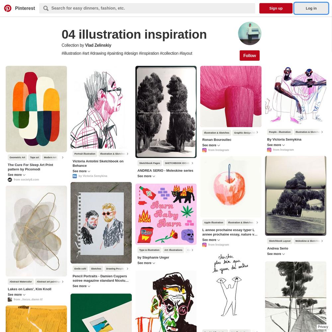Click Behance icon by Victoria Semykina
This screenshot has height=332, width=332.
click(74, 176)
